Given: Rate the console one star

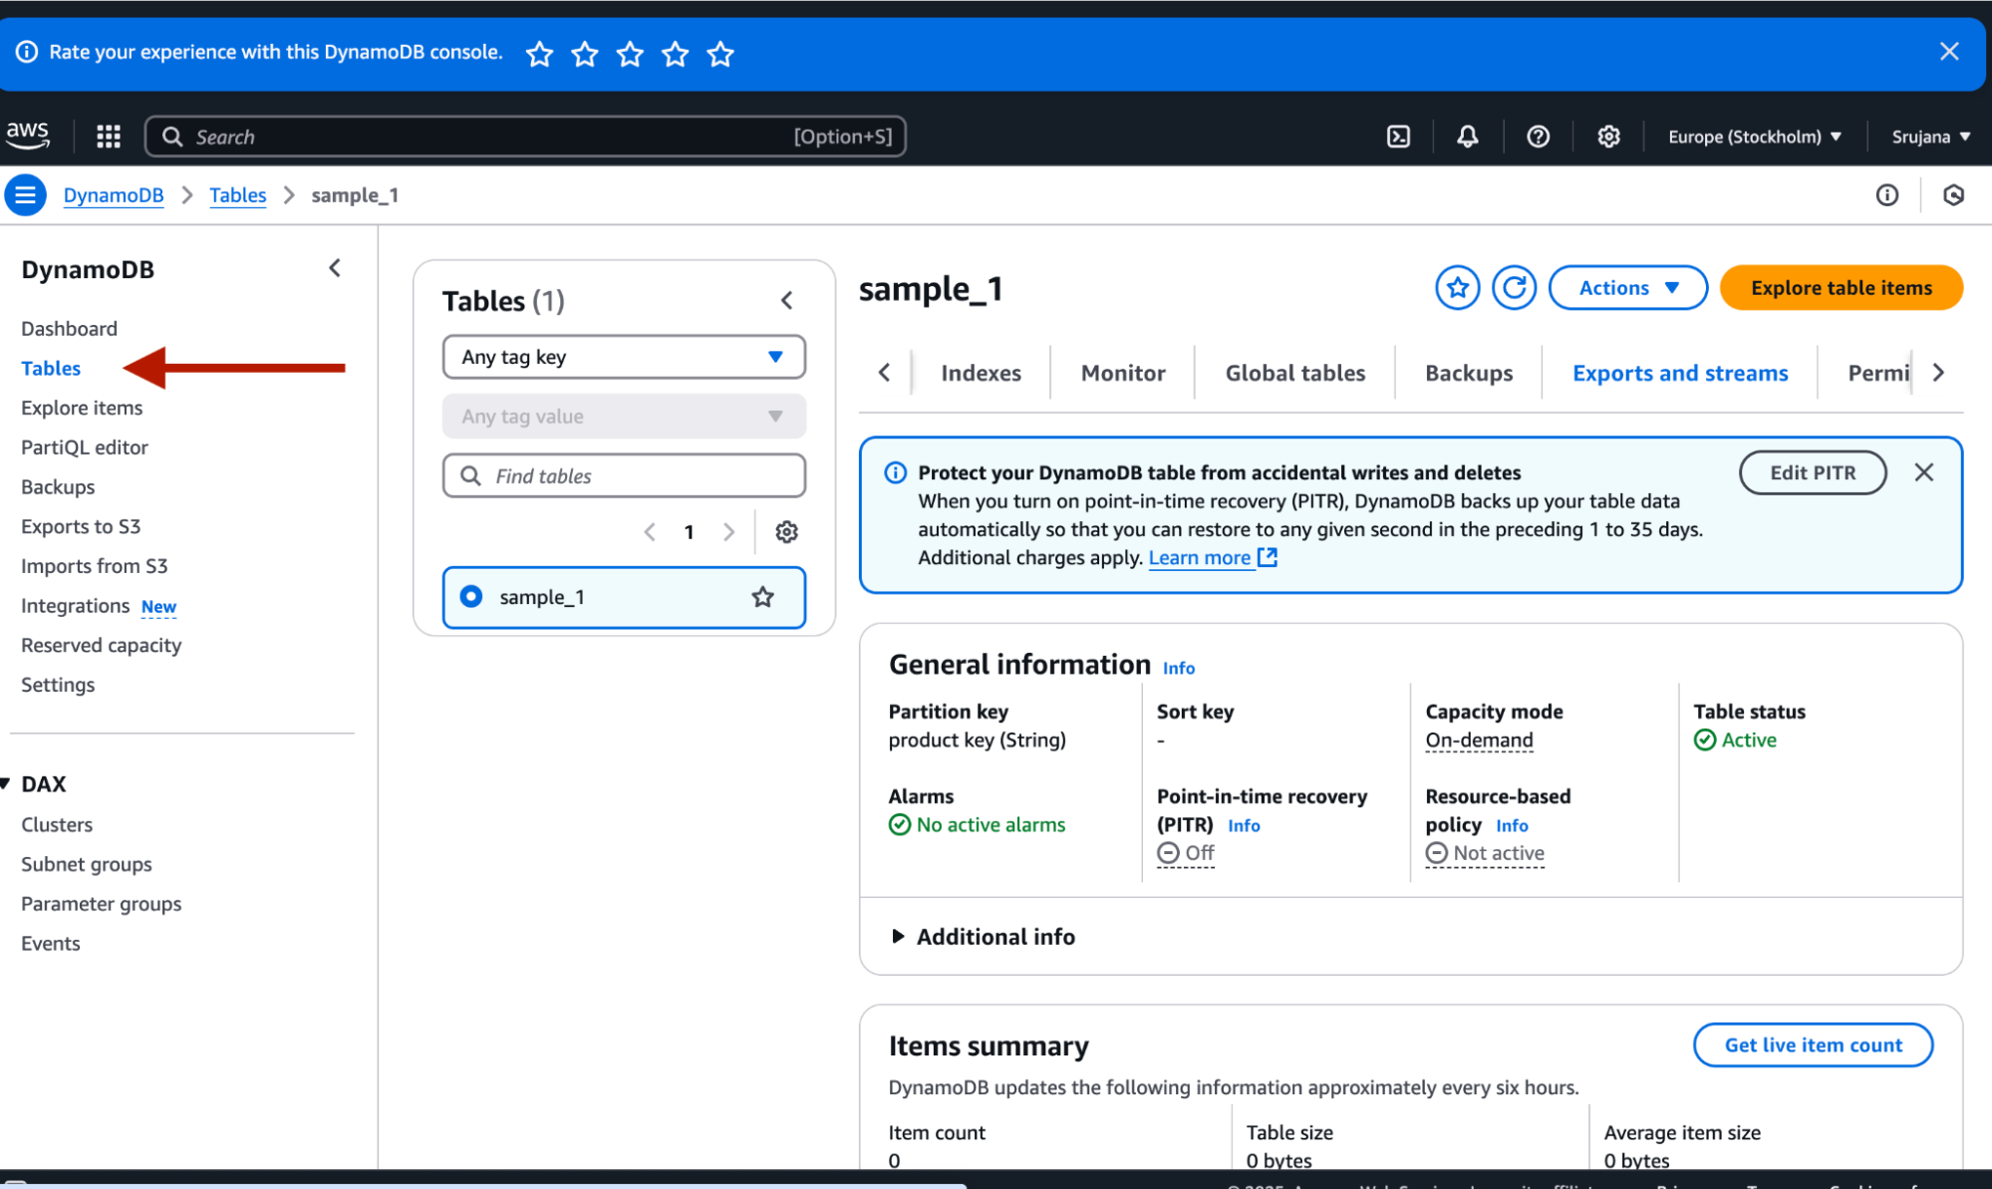Looking at the screenshot, I should point(539,54).
